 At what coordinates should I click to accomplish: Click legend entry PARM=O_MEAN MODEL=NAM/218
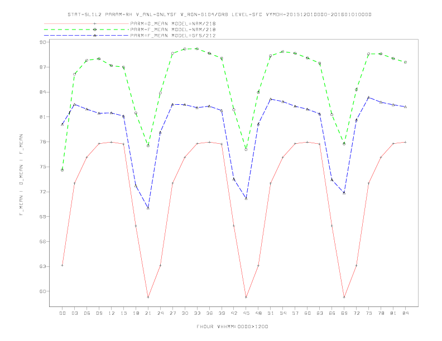tap(173, 23)
